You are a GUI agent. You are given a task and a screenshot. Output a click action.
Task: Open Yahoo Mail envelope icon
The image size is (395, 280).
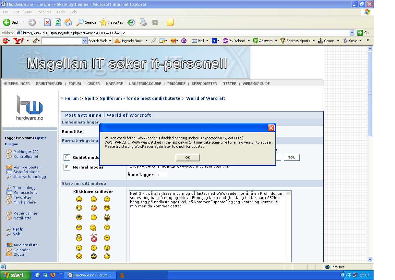195,41
